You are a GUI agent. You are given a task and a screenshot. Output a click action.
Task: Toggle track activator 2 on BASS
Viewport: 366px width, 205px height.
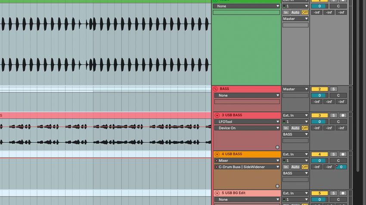click(319, 89)
